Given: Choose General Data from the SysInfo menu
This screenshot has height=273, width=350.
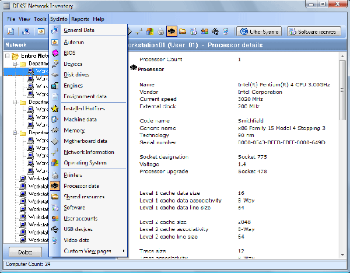Looking at the screenshot, I should [79, 30].
